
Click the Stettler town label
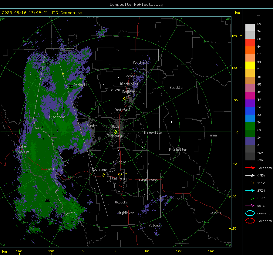[177, 88]
